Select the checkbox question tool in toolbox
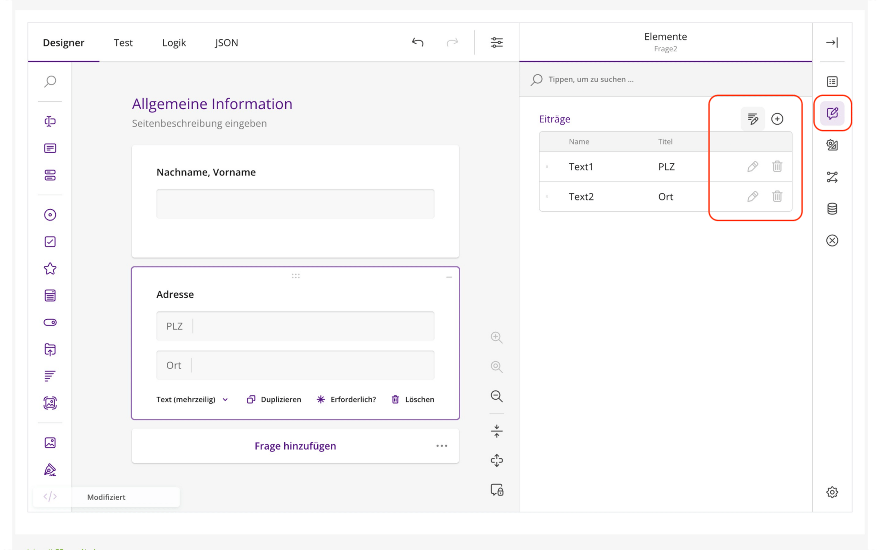The image size is (880, 550). 50,242
